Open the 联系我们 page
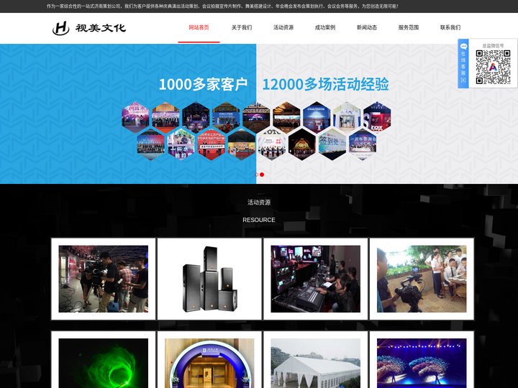 coord(450,27)
